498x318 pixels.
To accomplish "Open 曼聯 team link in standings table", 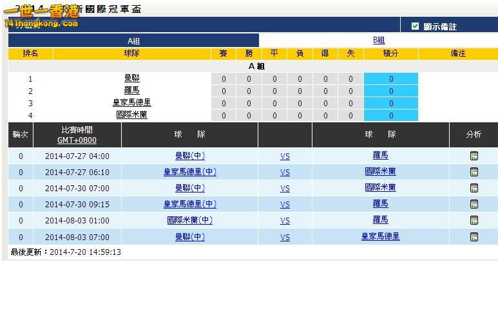I will tap(132, 79).
